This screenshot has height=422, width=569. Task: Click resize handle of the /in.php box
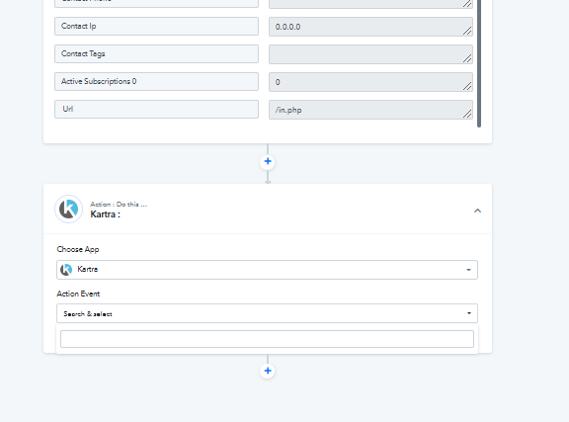467,114
